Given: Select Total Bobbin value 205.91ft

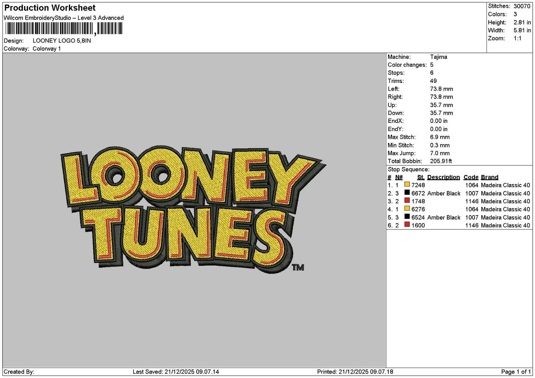Looking at the screenshot, I should [441, 161].
